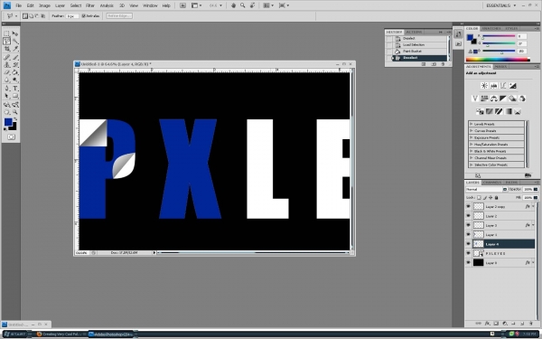Click the color spectrum ramp in Color panel

click(498, 60)
